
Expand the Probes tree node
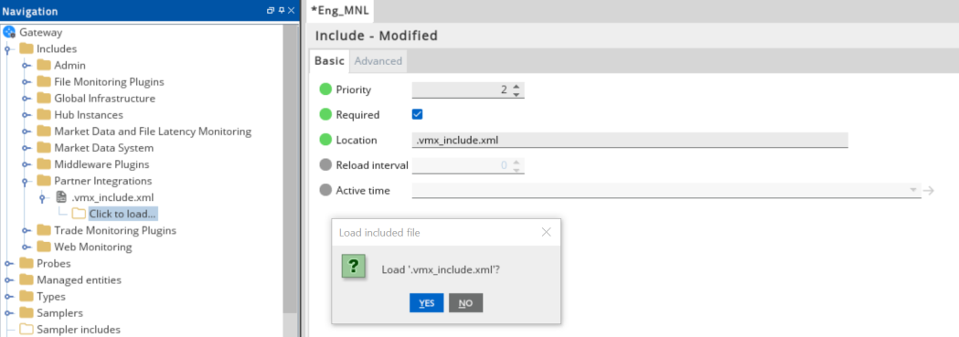8,264
